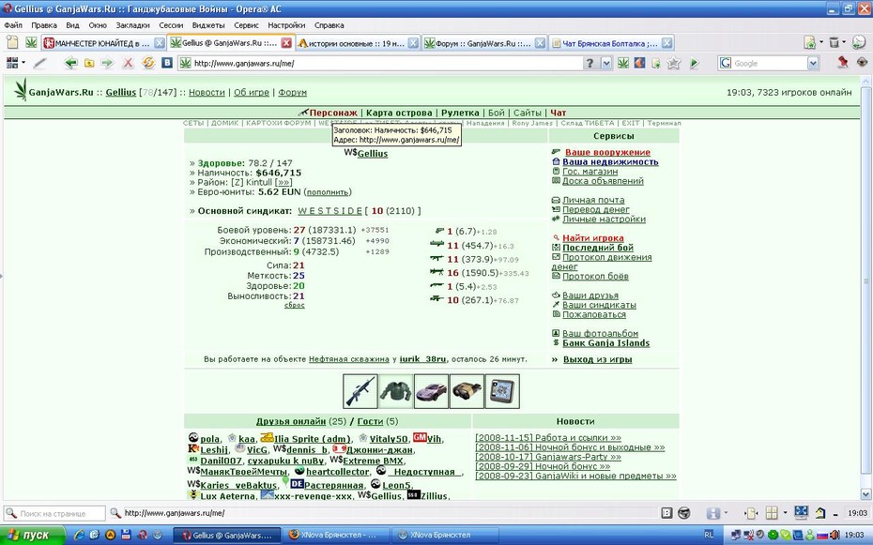Viewport: 873px width, 545px height.
Task: Click the Windows пуск start button
Action: [32, 535]
